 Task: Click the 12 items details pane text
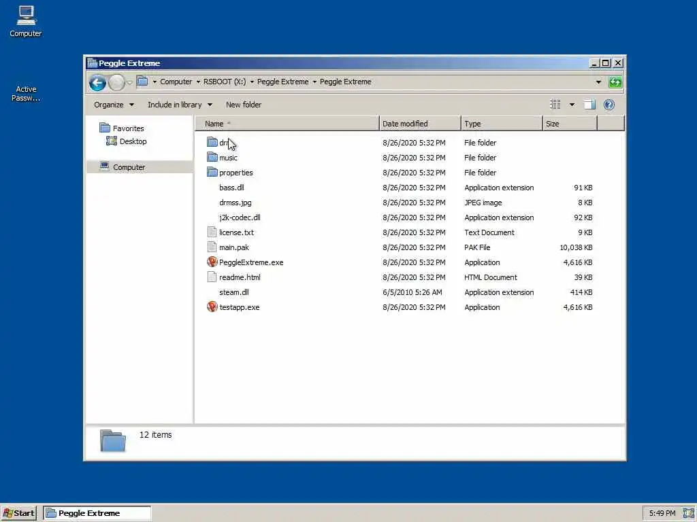[156, 435]
